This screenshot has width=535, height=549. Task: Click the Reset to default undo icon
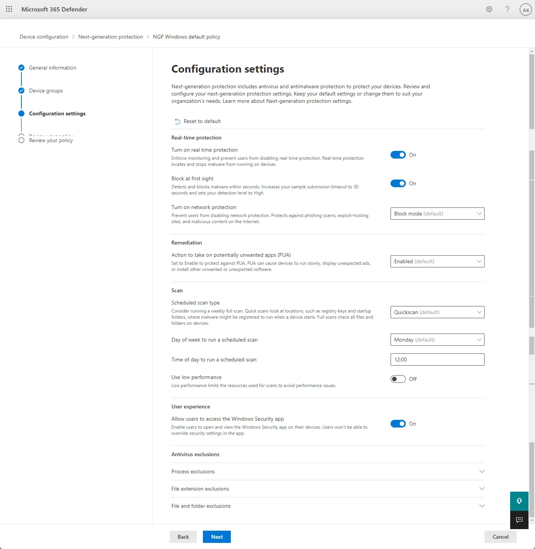click(177, 121)
